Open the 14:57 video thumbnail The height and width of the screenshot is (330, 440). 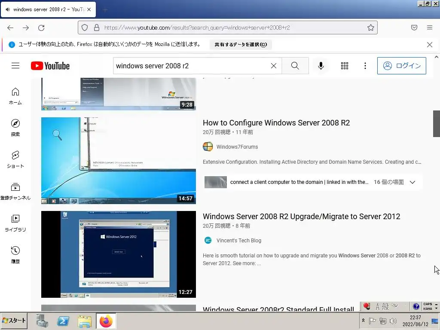tap(119, 161)
